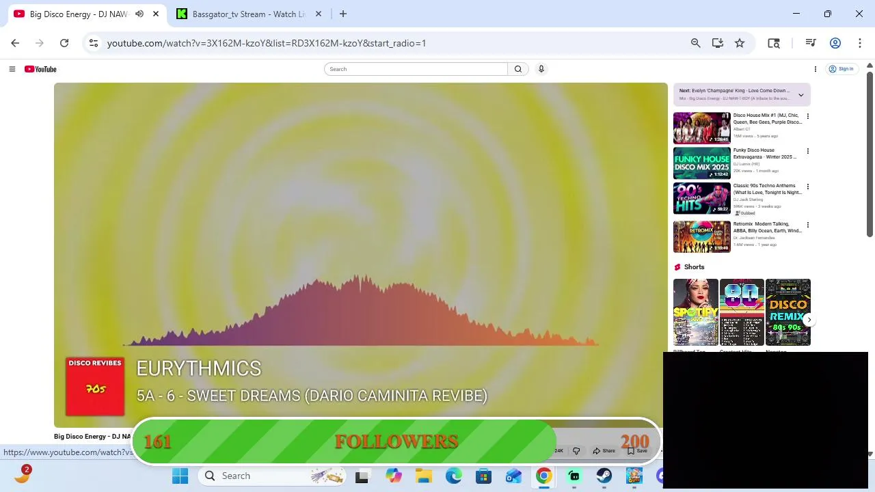This screenshot has height=492, width=875.
Task: Open Task View from the taskbar
Action: (x=362, y=476)
